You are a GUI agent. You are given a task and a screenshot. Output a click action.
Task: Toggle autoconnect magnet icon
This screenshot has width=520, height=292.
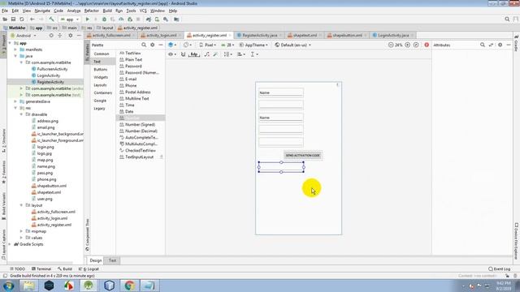(183, 54)
